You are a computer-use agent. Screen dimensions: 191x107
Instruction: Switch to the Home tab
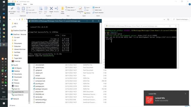18,4
